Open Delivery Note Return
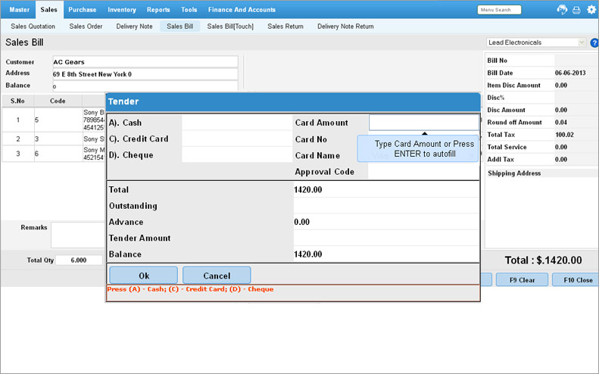Viewport: 599px width, 374px height. pos(345,26)
